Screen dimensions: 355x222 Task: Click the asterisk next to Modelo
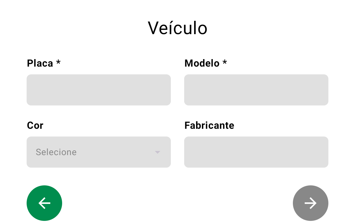(225, 62)
